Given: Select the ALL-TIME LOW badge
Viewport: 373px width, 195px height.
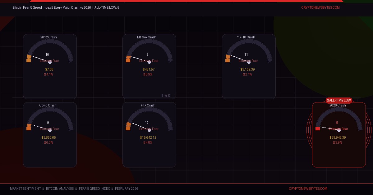Looking at the screenshot, I should 339,100.
